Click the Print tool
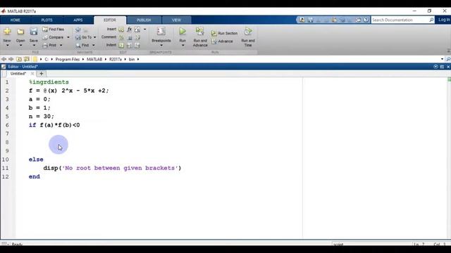The height and width of the screenshot is (253, 451). tap(50, 45)
